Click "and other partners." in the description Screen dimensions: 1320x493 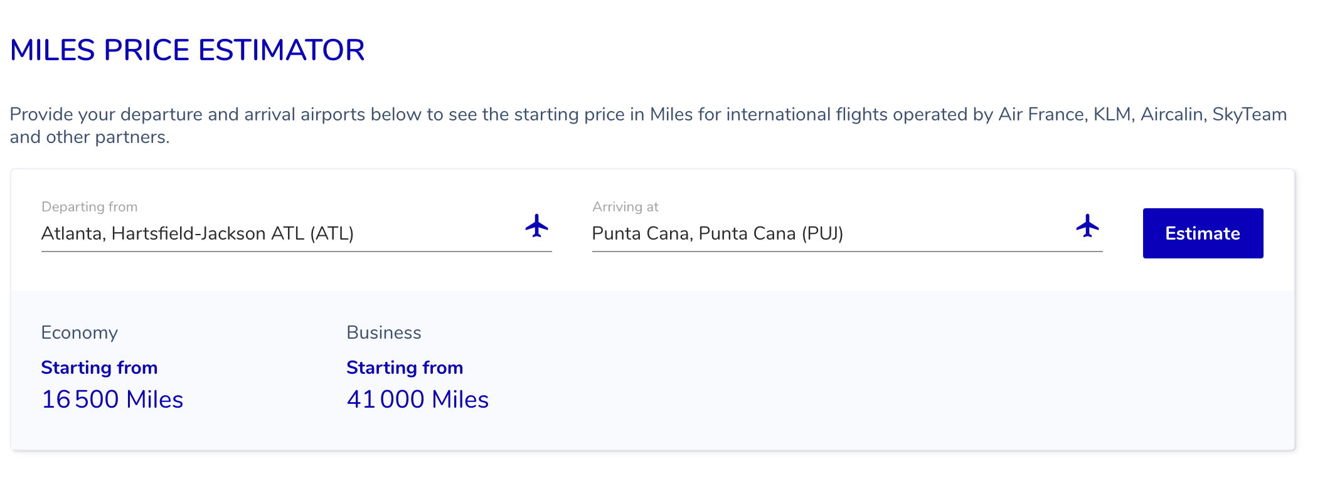pyautogui.click(x=90, y=137)
